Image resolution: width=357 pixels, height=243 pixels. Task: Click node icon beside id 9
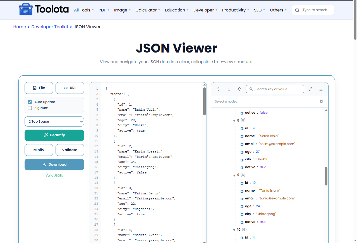[x=242, y=128]
